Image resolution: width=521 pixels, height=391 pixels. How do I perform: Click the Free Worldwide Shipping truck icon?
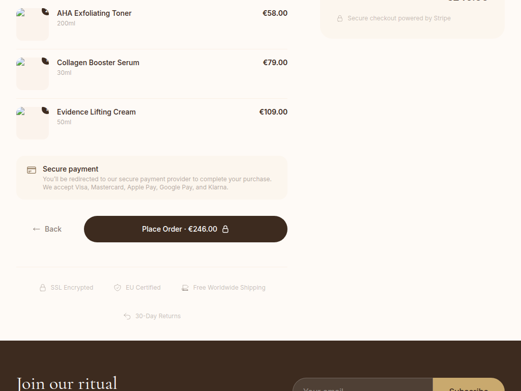click(x=185, y=288)
